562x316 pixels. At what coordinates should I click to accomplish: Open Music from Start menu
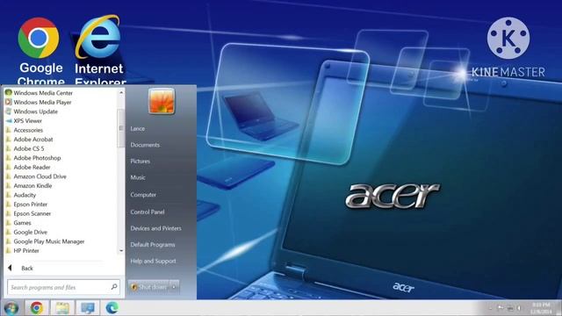138,177
